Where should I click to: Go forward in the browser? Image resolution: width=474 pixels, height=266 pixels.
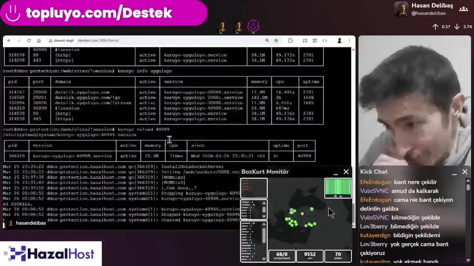[x=19, y=41]
